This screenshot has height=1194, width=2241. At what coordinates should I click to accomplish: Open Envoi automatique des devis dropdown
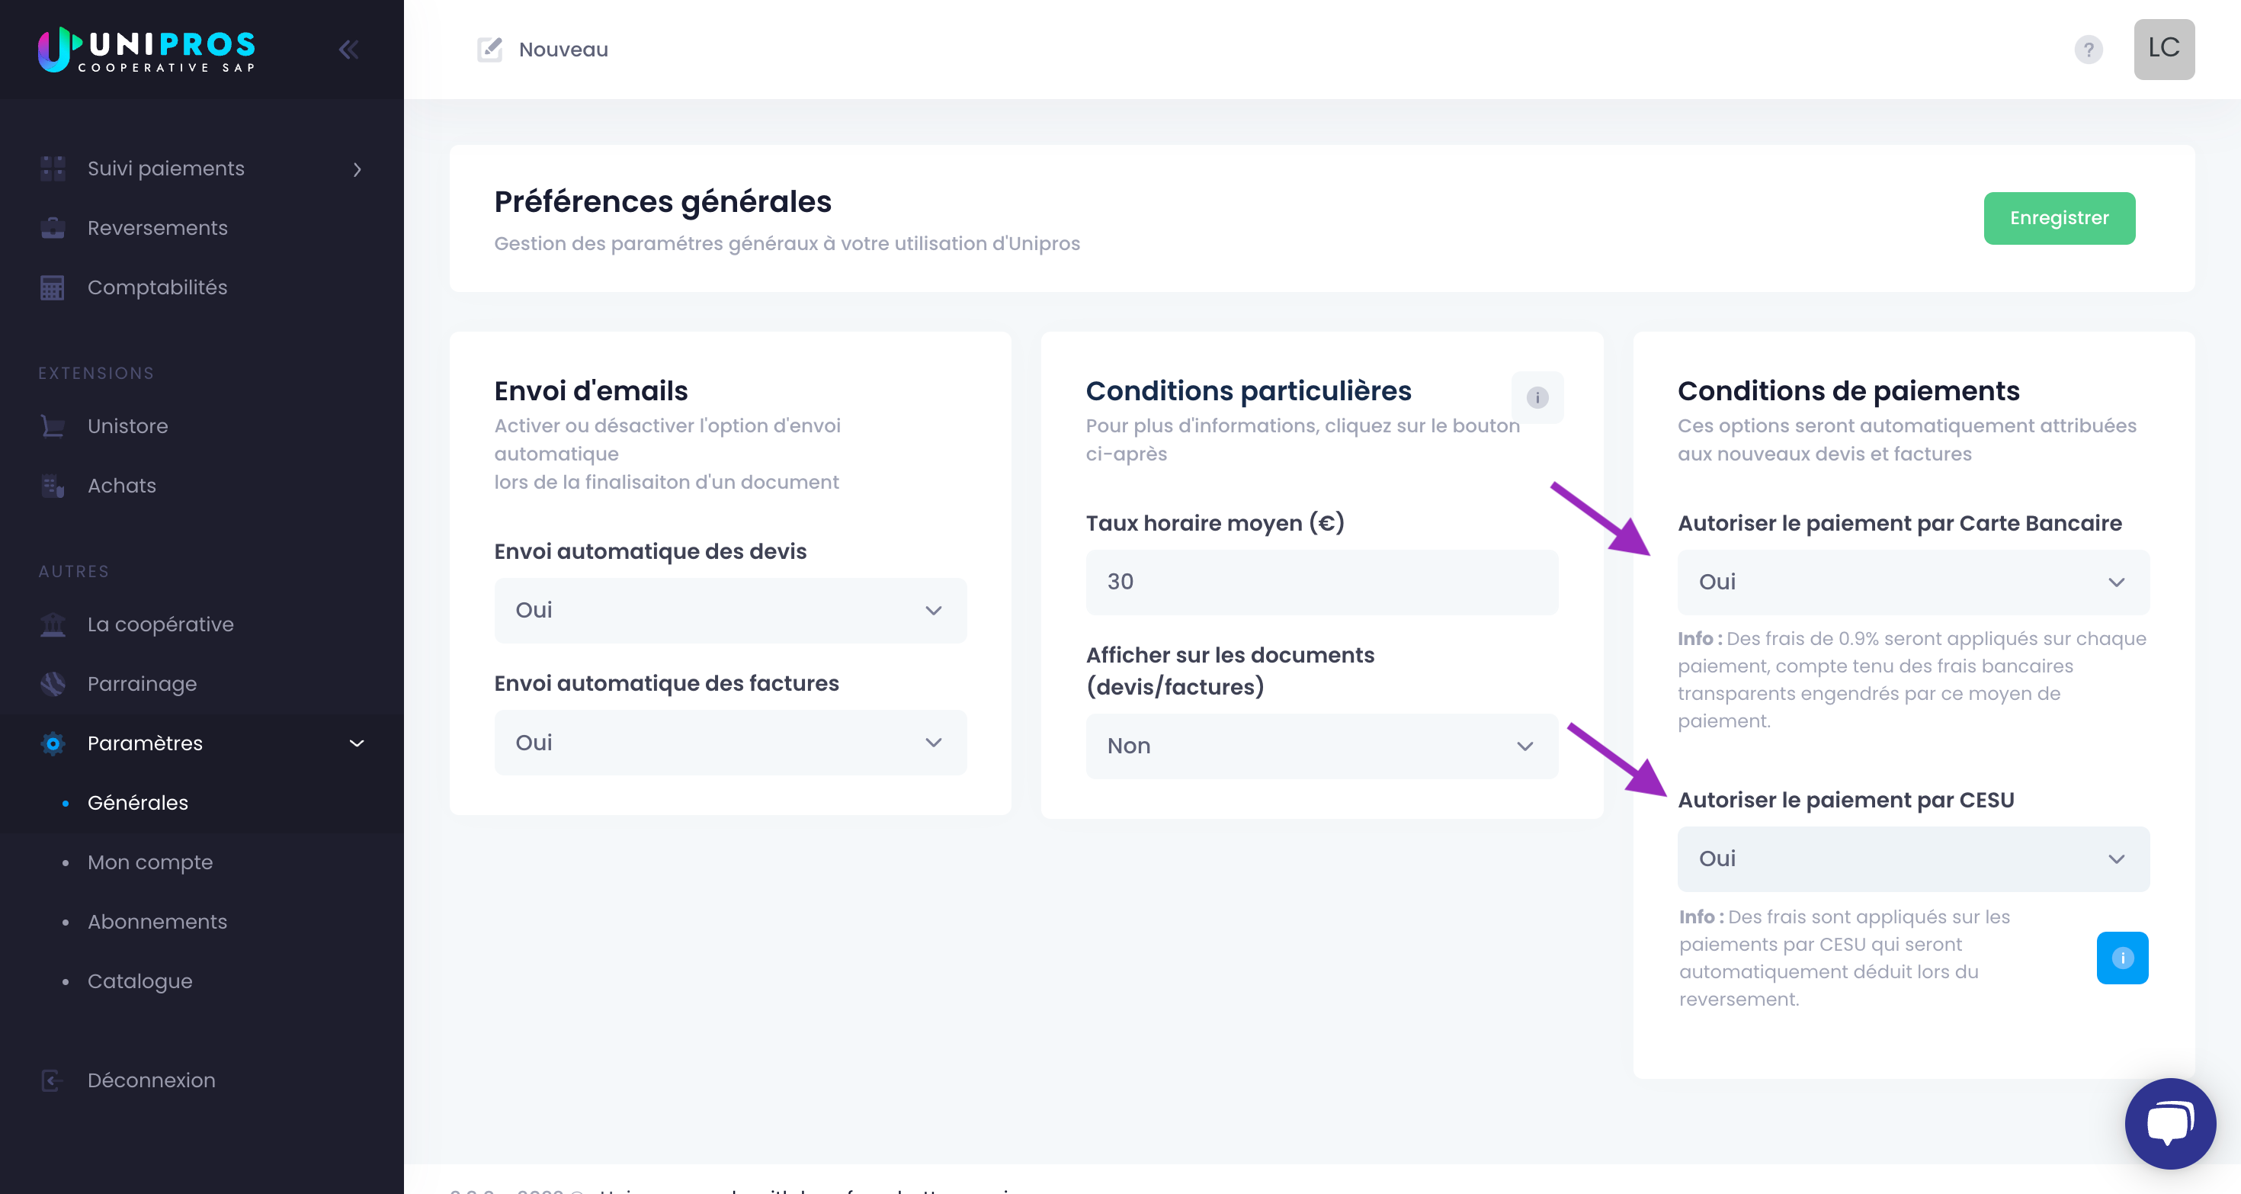(730, 610)
